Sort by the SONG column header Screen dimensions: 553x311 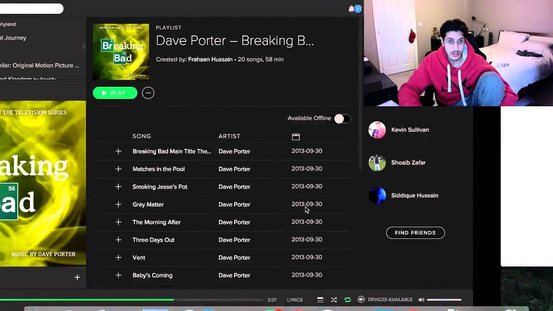142,136
